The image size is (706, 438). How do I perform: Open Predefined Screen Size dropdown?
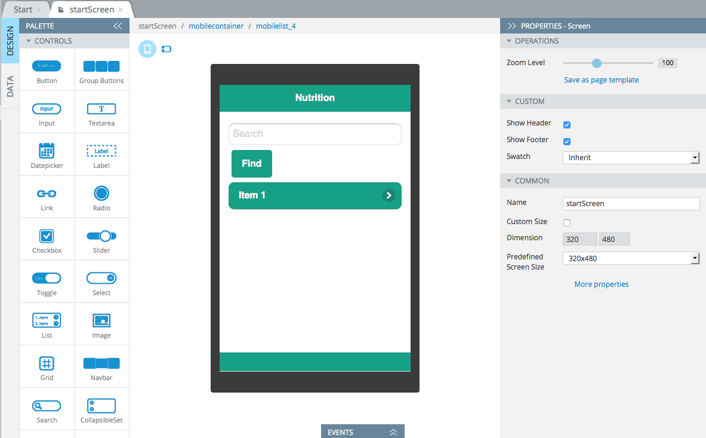(631, 258)
